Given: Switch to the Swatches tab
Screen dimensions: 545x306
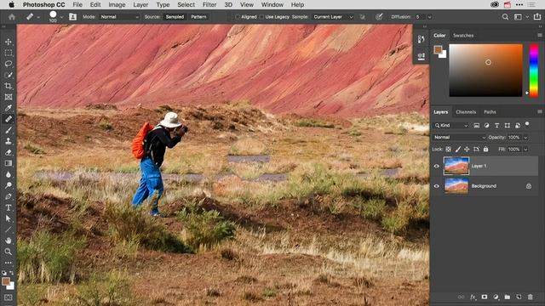Looking at the screenshot, I should click(463, 36).
